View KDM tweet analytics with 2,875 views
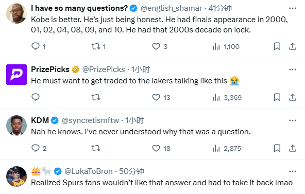Image resolution: width=305 pixels, height=194 pixels. pos(227,148)
